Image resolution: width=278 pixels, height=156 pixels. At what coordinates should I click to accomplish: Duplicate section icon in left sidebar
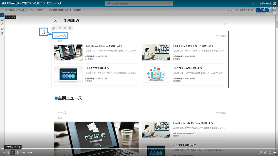click(x=2, y=29)
